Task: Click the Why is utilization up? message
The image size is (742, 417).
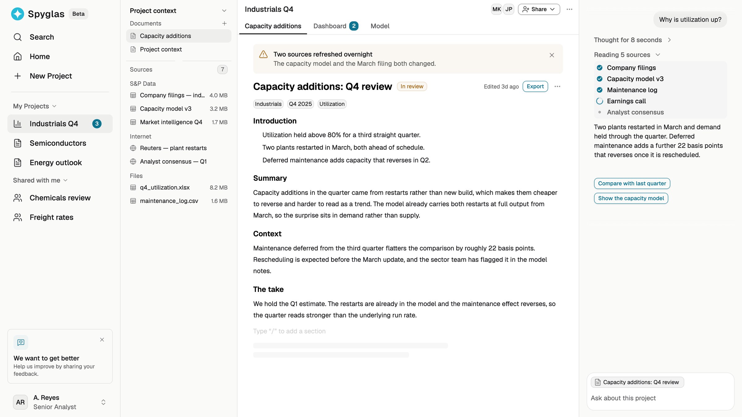Action: (690, 19)
